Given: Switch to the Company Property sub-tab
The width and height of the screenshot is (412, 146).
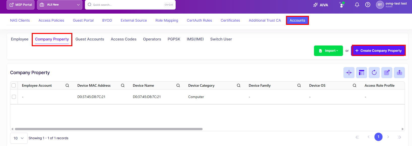Looking at the screenshot, I should (x=52, y=39).
